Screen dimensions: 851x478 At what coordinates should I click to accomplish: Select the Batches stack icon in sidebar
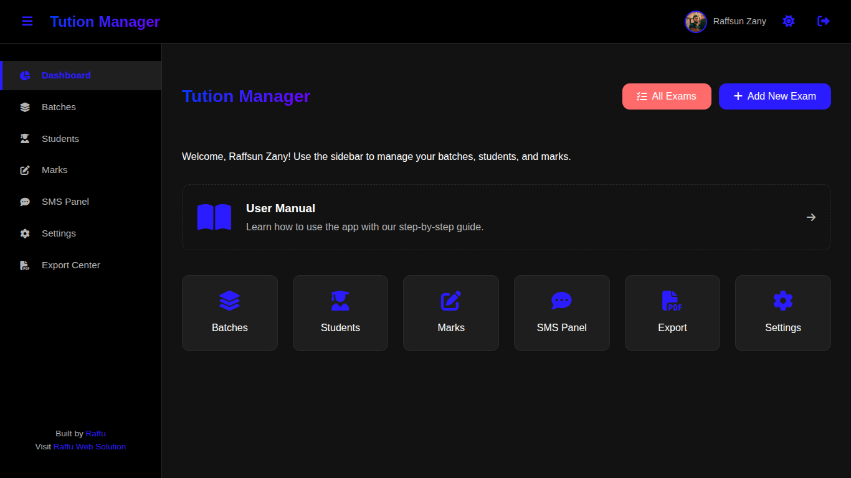[x=24, y=106]
